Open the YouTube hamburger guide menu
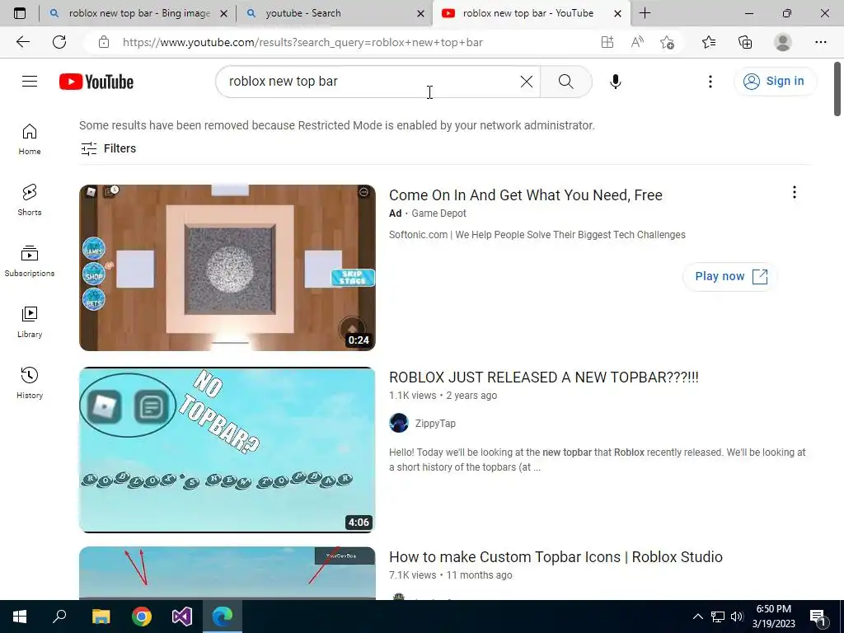Image resolution: width=844 pixels, height=633 pixels. [x=30, y=82]
